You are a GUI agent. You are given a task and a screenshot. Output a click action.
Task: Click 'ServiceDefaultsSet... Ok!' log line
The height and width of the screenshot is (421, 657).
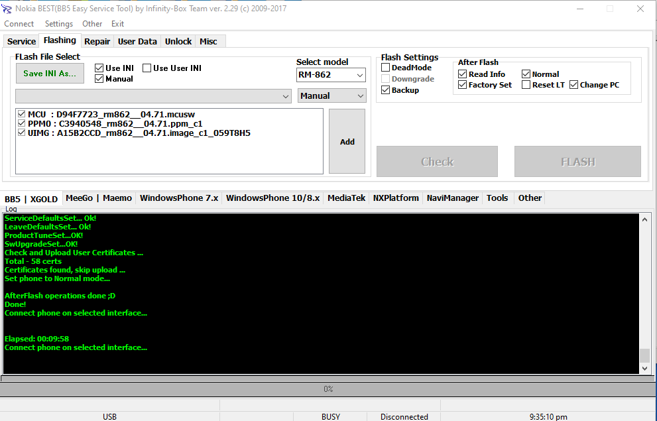(x=50, y=218)
